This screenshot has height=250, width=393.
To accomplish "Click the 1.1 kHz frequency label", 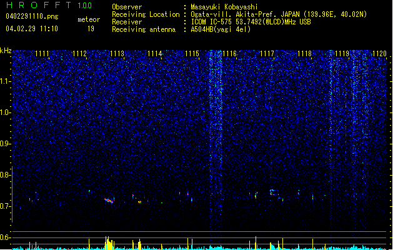I will tap(5, 81).
